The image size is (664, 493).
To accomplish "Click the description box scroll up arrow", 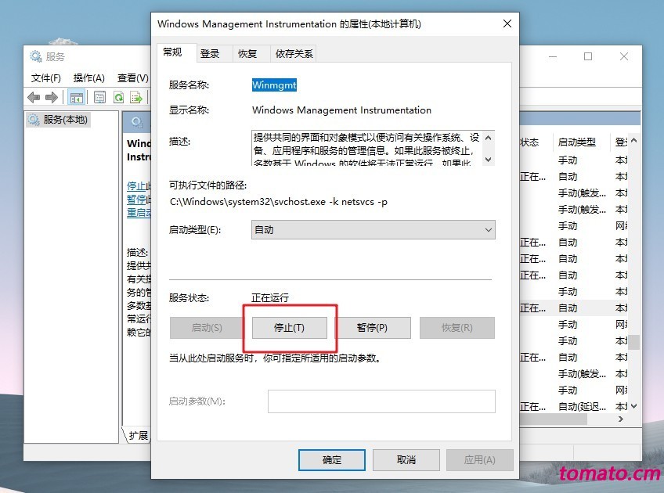I will (x=489, y=138).
